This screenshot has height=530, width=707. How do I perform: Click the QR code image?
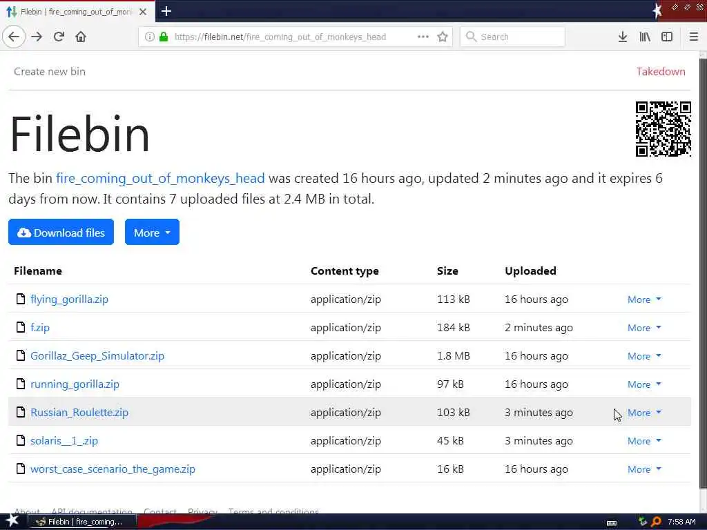tap(664, 129)
